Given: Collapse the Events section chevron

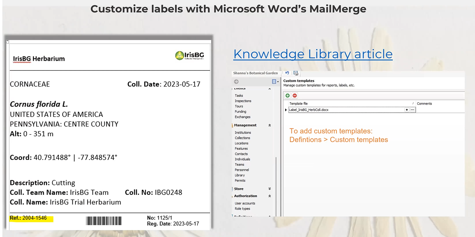Looking at the screenshot, I should 269,89.
